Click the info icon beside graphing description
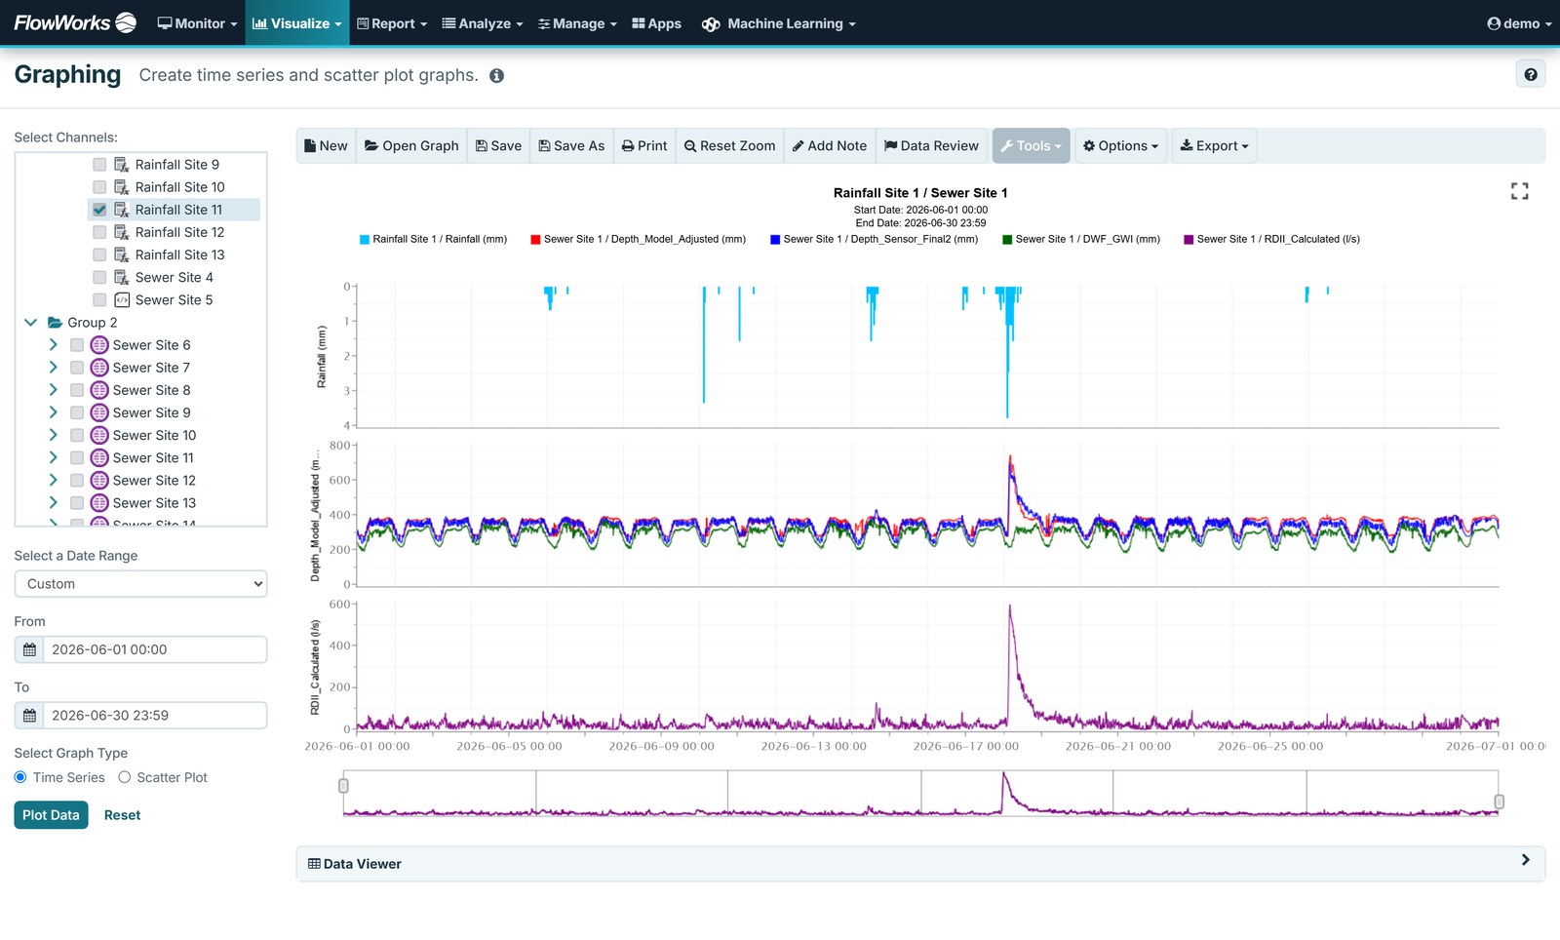1560x940 pixels. (x=496, y=76)
